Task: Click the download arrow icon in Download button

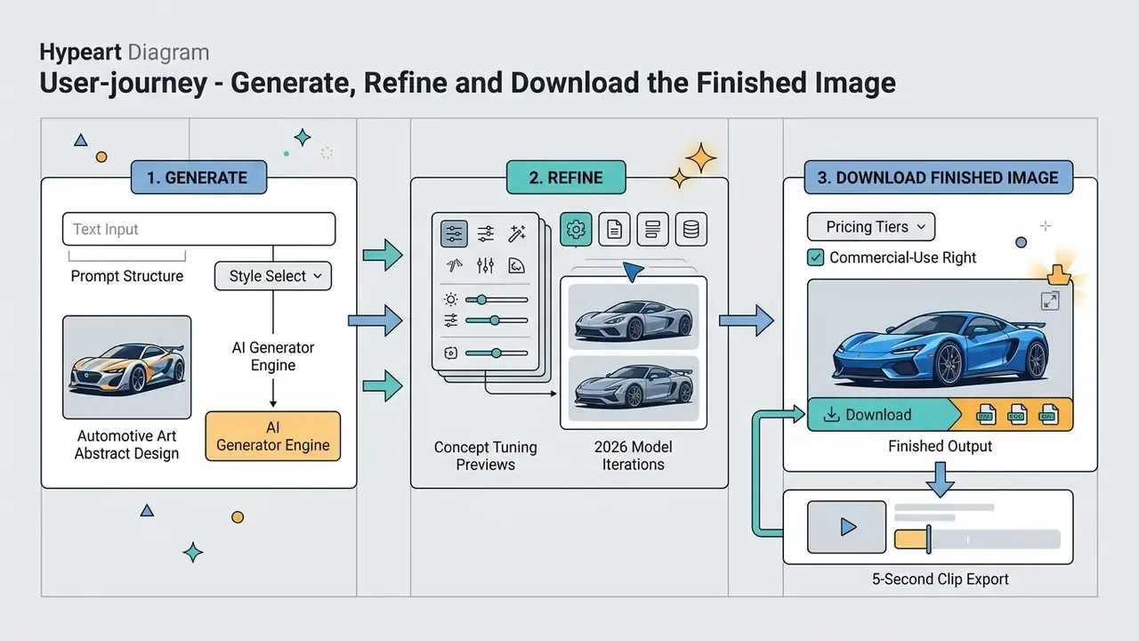Action: point(832,415)
